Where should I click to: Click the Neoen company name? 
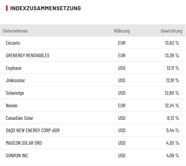12,105
